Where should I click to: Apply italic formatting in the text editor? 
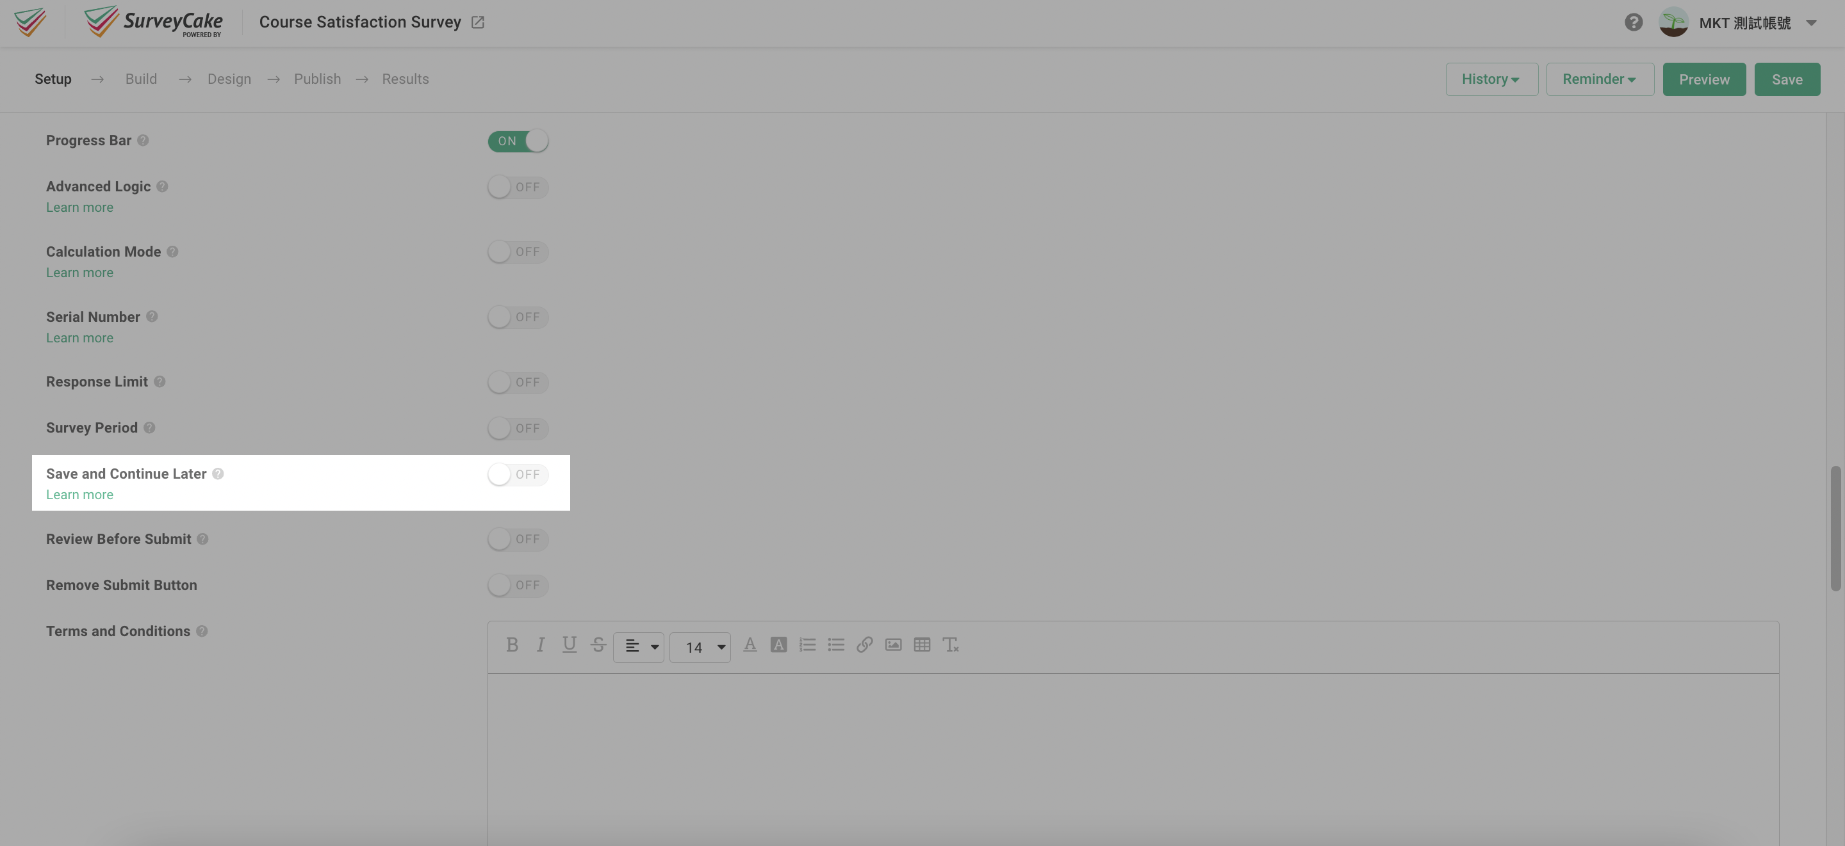[x=541, y=645]
